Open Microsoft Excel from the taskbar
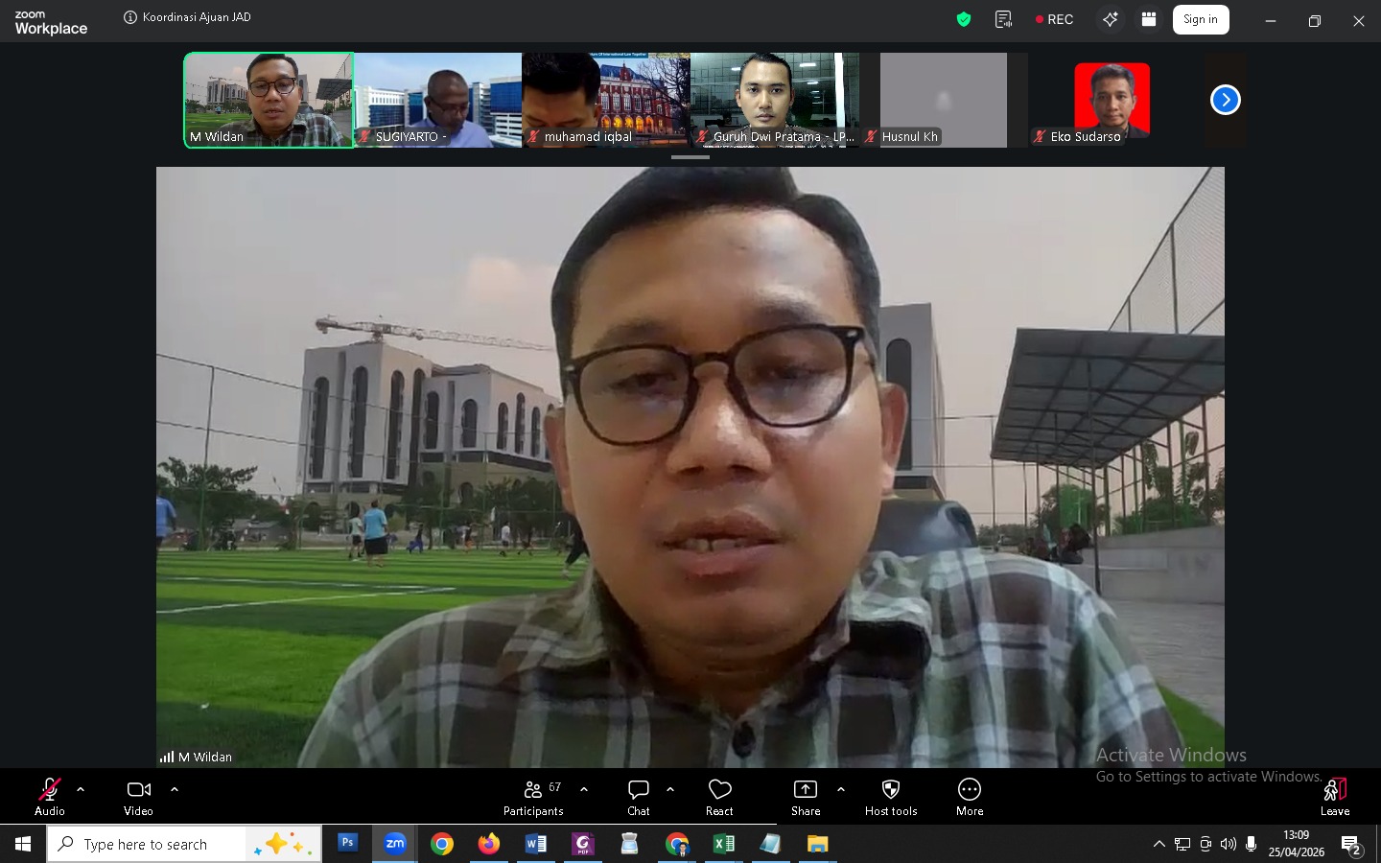The height and width of the screenshot is (863, 1381). 724,844
